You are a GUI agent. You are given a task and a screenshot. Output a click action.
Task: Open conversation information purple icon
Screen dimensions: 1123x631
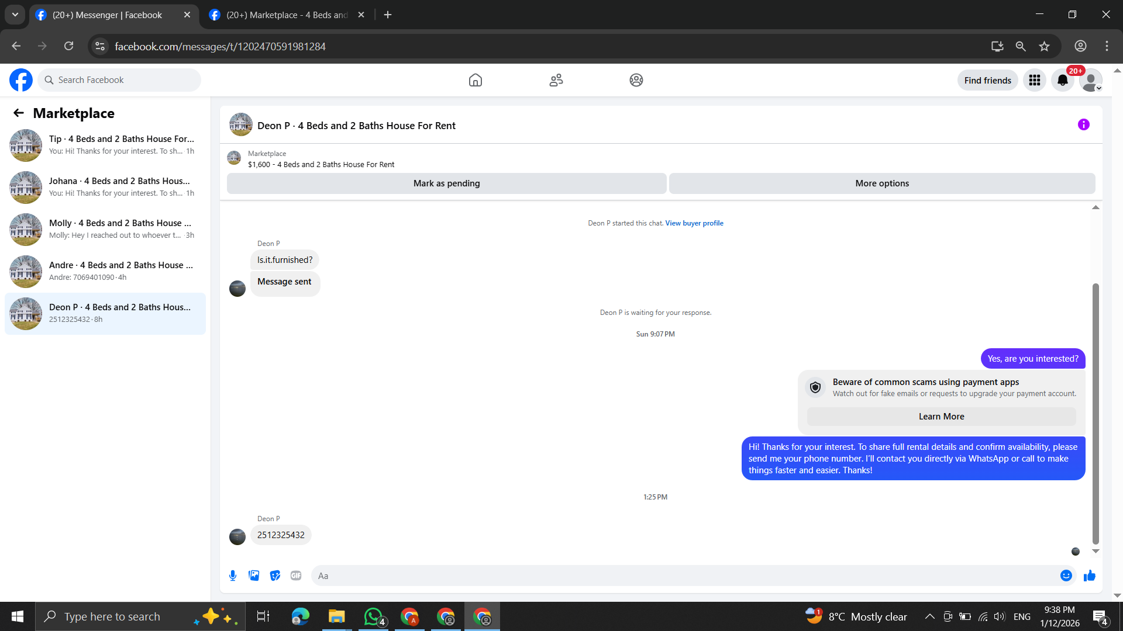point(1083,124)
